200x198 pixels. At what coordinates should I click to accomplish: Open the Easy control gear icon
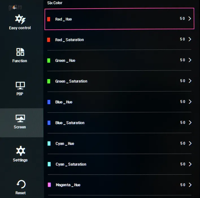[x=20, y=19]
